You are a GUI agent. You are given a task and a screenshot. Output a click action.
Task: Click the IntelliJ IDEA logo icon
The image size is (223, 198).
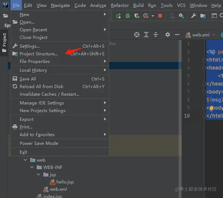(x=5, y=5)
